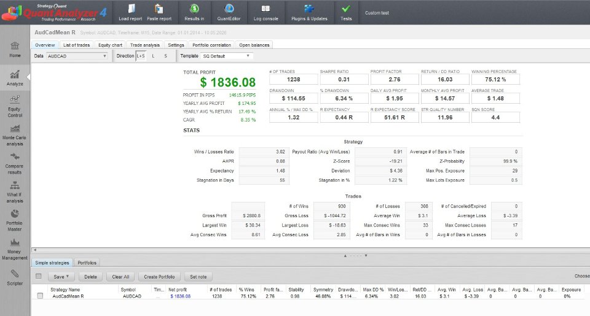Select short-only S direction toggle
Viewport: 590px width, 316px height.
point(165,56)
